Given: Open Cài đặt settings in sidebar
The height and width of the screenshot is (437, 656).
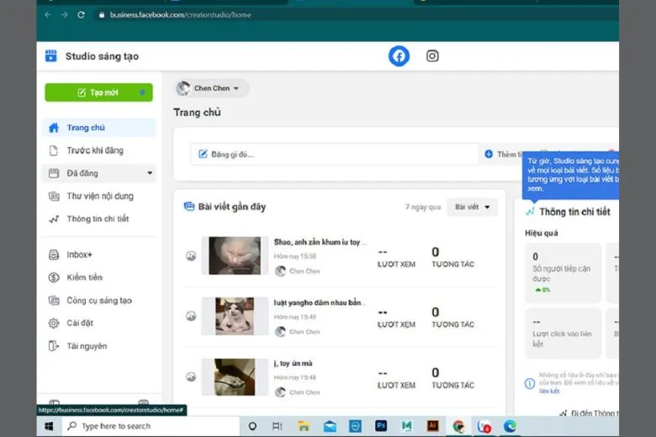Looking at the screenshot, I should [82, 323].
